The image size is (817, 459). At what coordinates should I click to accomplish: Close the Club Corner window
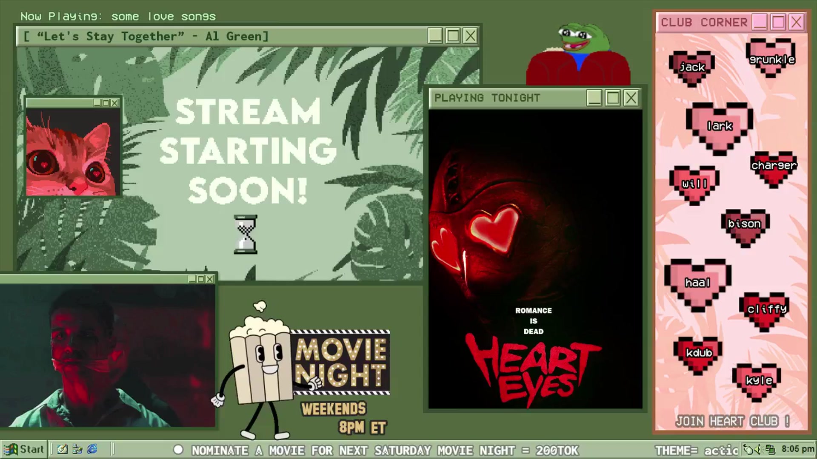coord(796,22)
